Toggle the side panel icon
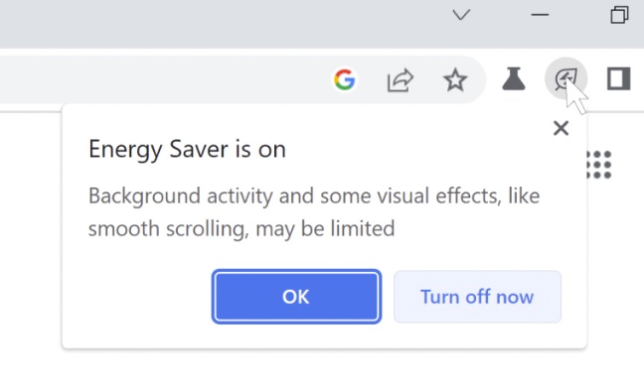644x392 pixels. coord(618,78)
